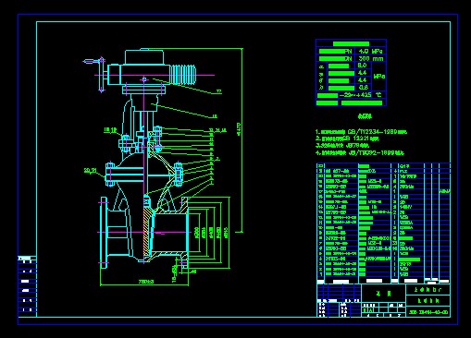Select the 700±3 face-to-face dimension text
This screenshot has height=338, width=471.
click(x=146, y=282)
